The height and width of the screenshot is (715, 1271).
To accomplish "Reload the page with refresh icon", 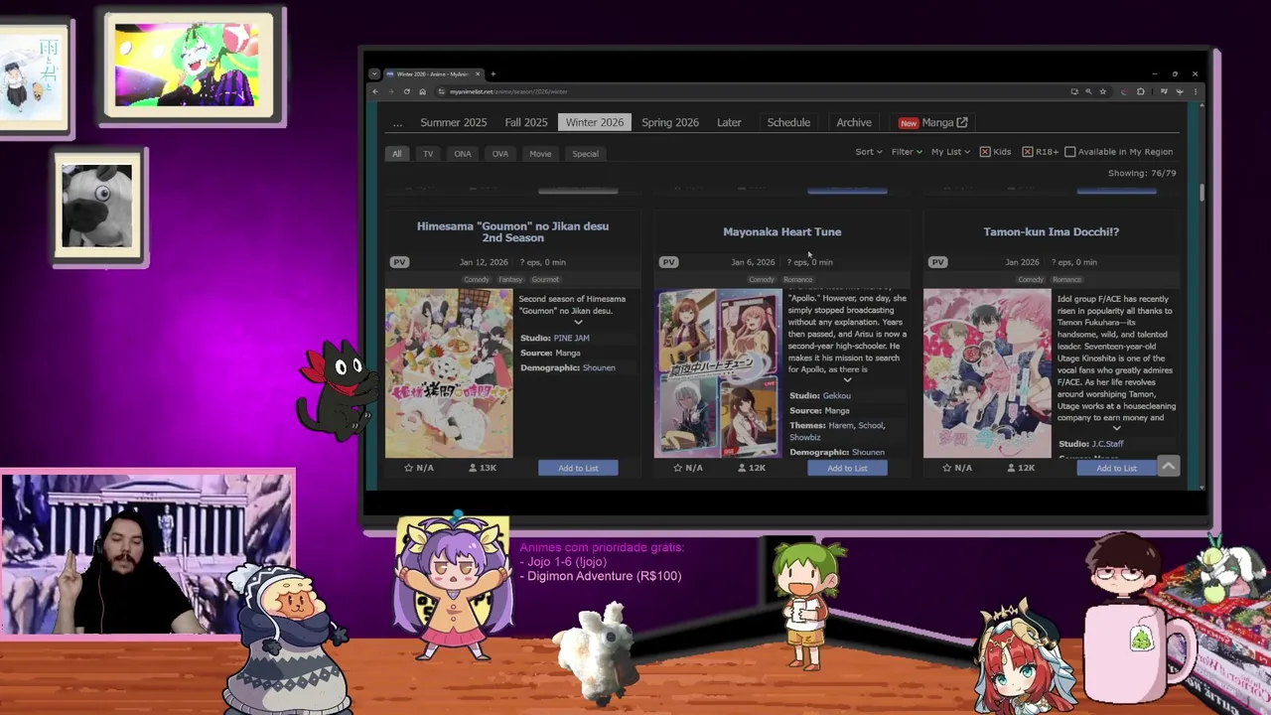I will [x=406, y=91].
